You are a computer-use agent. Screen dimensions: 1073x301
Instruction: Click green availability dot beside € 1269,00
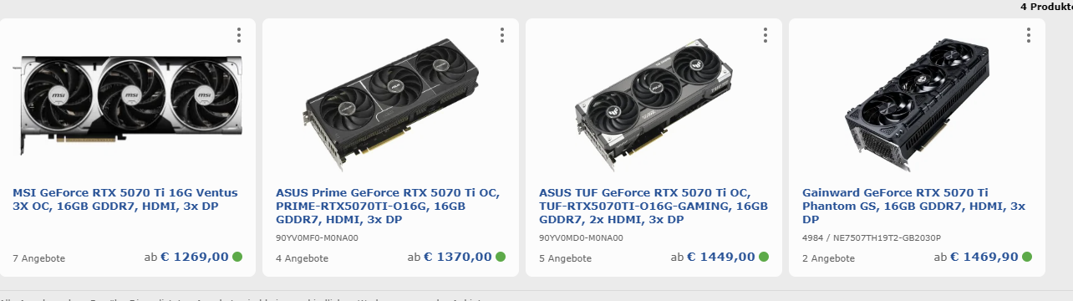coord(237,257)
